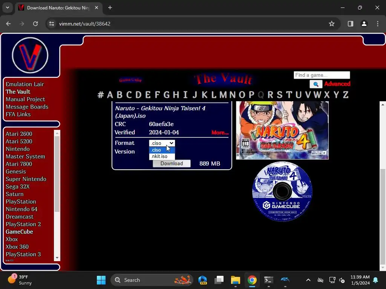Click the system list scroll up arrow
Viewport: 386px width, 289px height.
(57, 133)
